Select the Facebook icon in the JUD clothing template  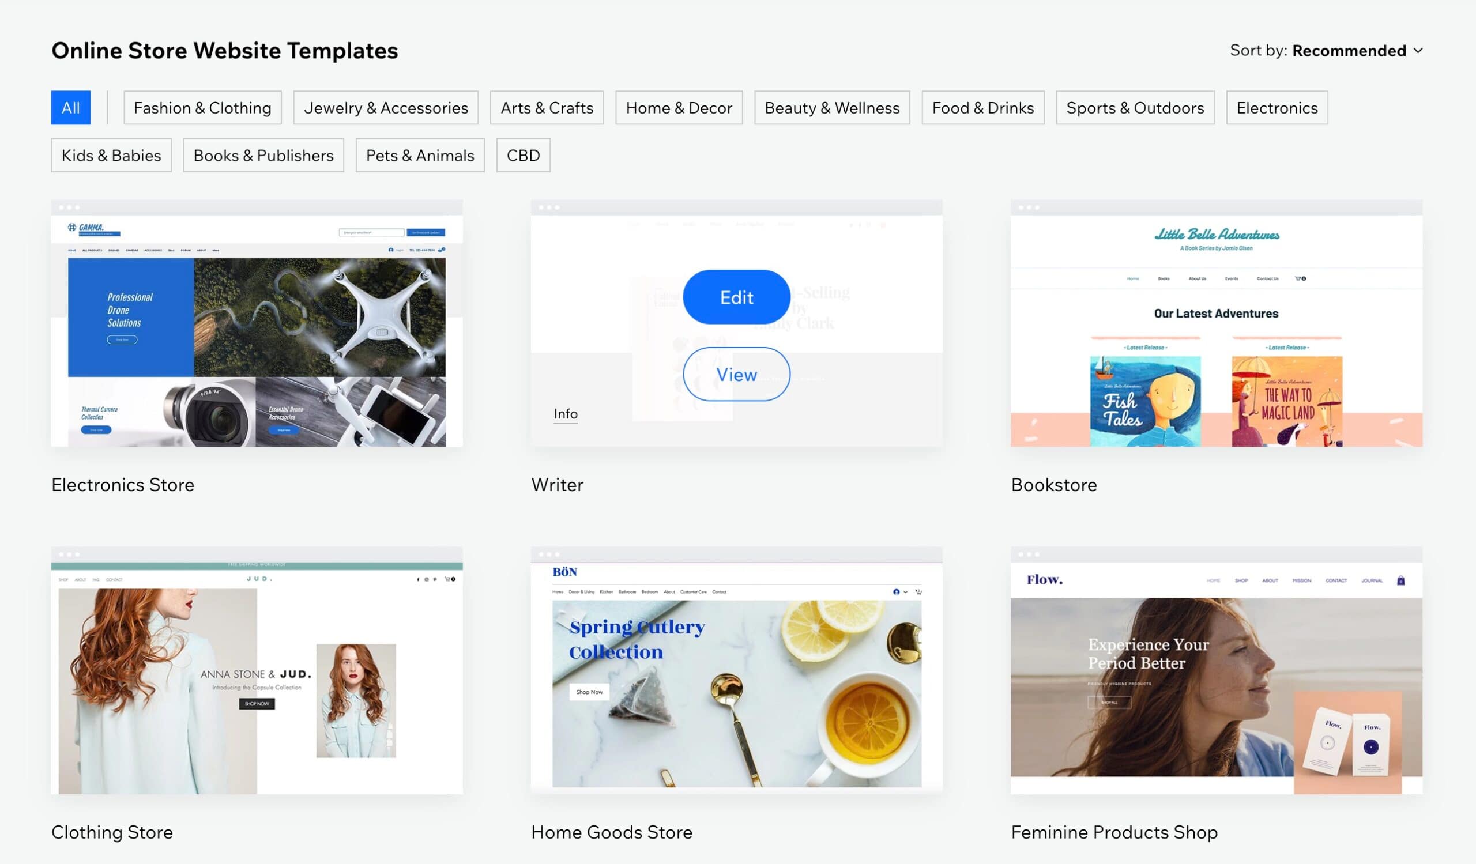418,580
